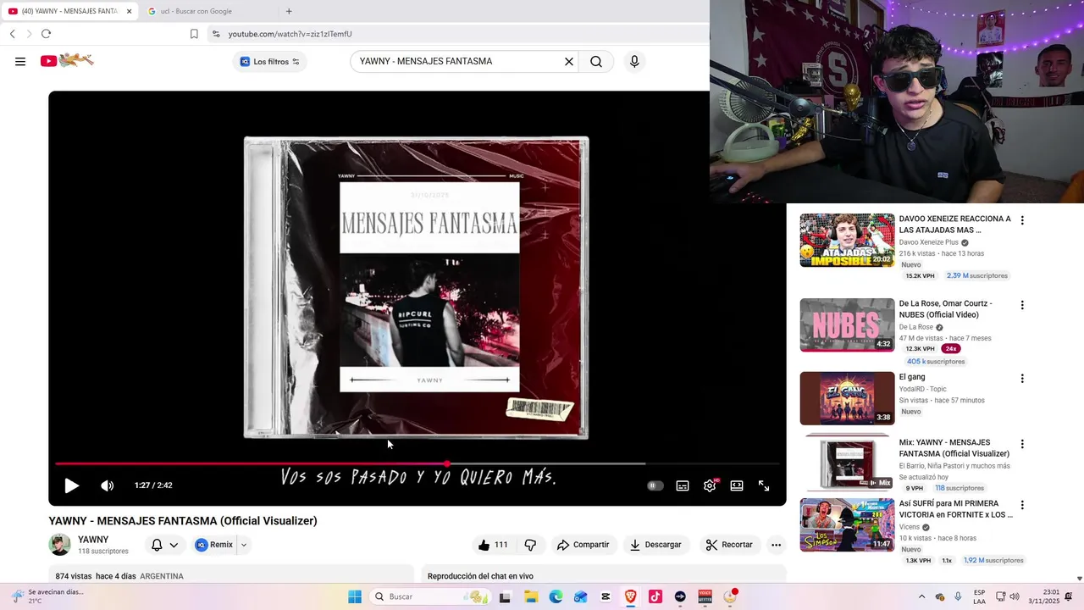Open the notification bell dropdown
The image size is (1084, 610).
[x=164, y=545]
